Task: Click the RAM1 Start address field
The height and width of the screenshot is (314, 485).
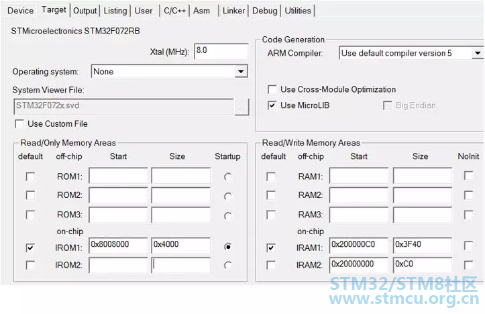Action: (x=359, y=176)
